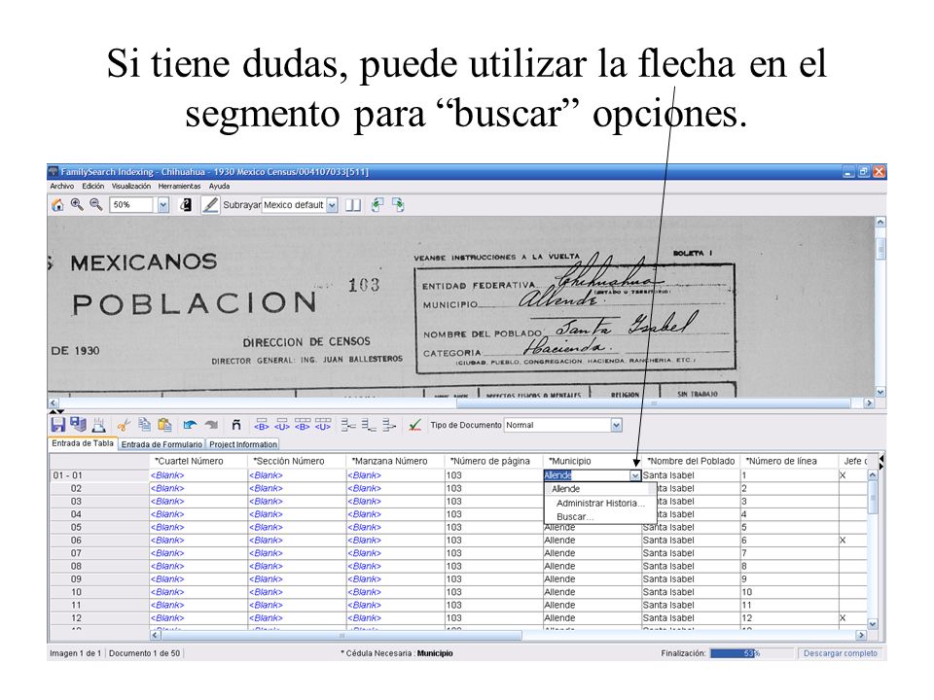This screenshot has width=934, height=700.
Task: Redo with the grey arrow icon
Action: (211, 425)
